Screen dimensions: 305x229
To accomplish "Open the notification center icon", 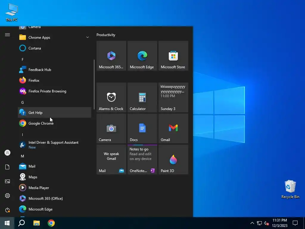I will (295, 223).
